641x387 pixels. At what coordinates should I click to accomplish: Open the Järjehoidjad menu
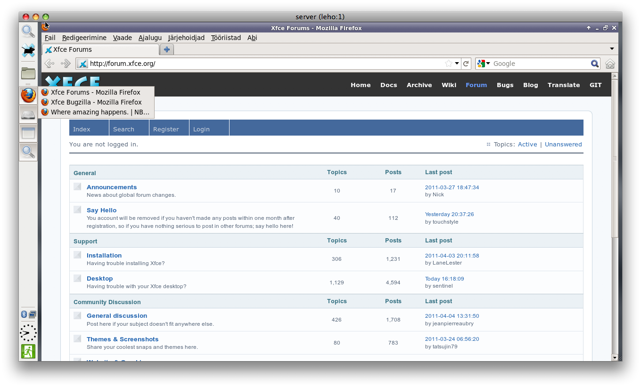coord(186,38)
